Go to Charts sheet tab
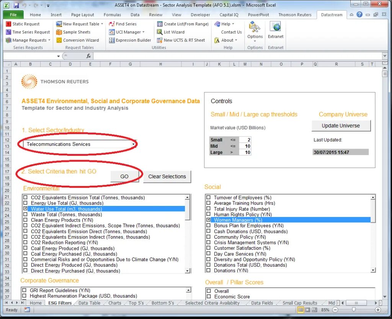 click(x=115, y=303)
